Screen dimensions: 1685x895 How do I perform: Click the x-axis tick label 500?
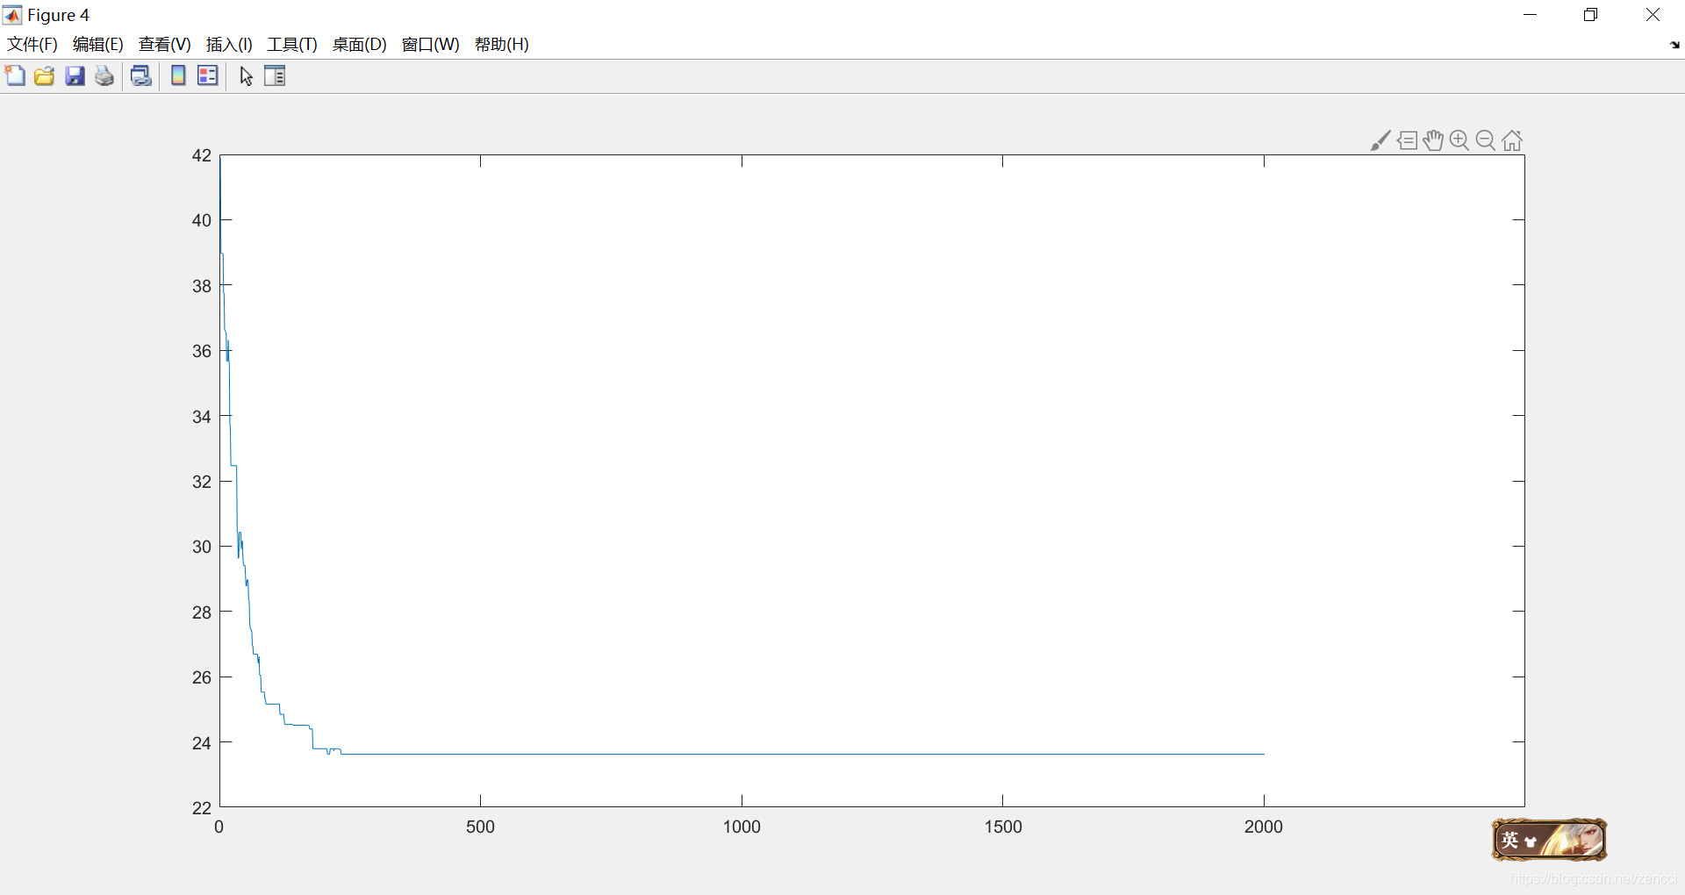[480, 827]
